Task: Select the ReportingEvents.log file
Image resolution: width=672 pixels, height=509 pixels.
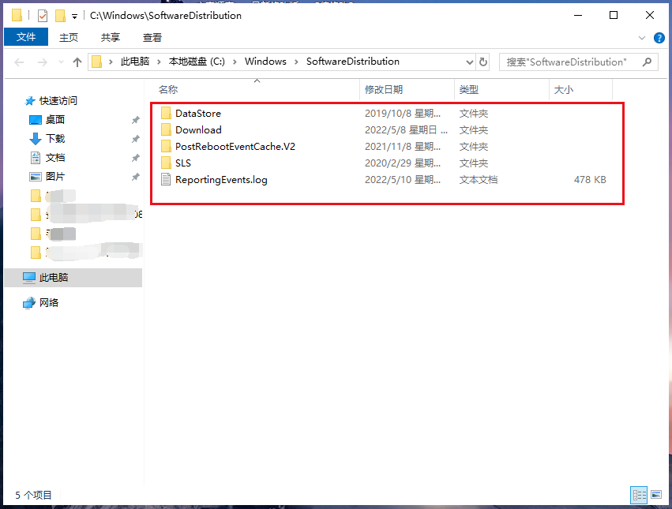Action: tap(221, 180)
